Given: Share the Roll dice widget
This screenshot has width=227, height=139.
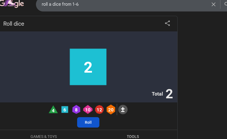Looking at the screenshot, I should pyautogui.click(x=167, y=23).
